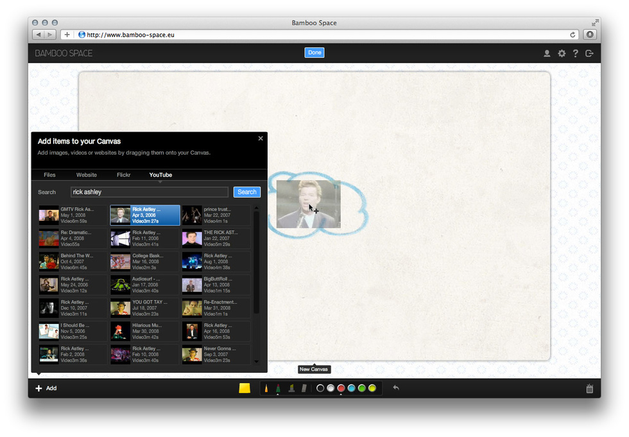Screen dimensions: 629x437
Task: Select BigButtRoll... video result
Action: [x=216, y=285]
